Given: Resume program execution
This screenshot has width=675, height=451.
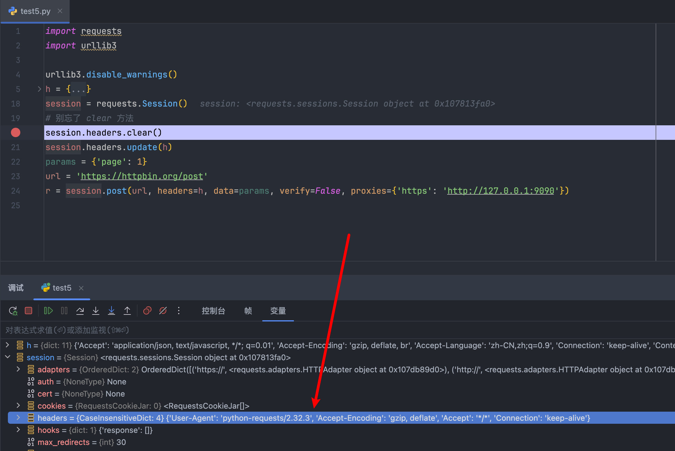Looking at the screenshot, I should point(48,311).
